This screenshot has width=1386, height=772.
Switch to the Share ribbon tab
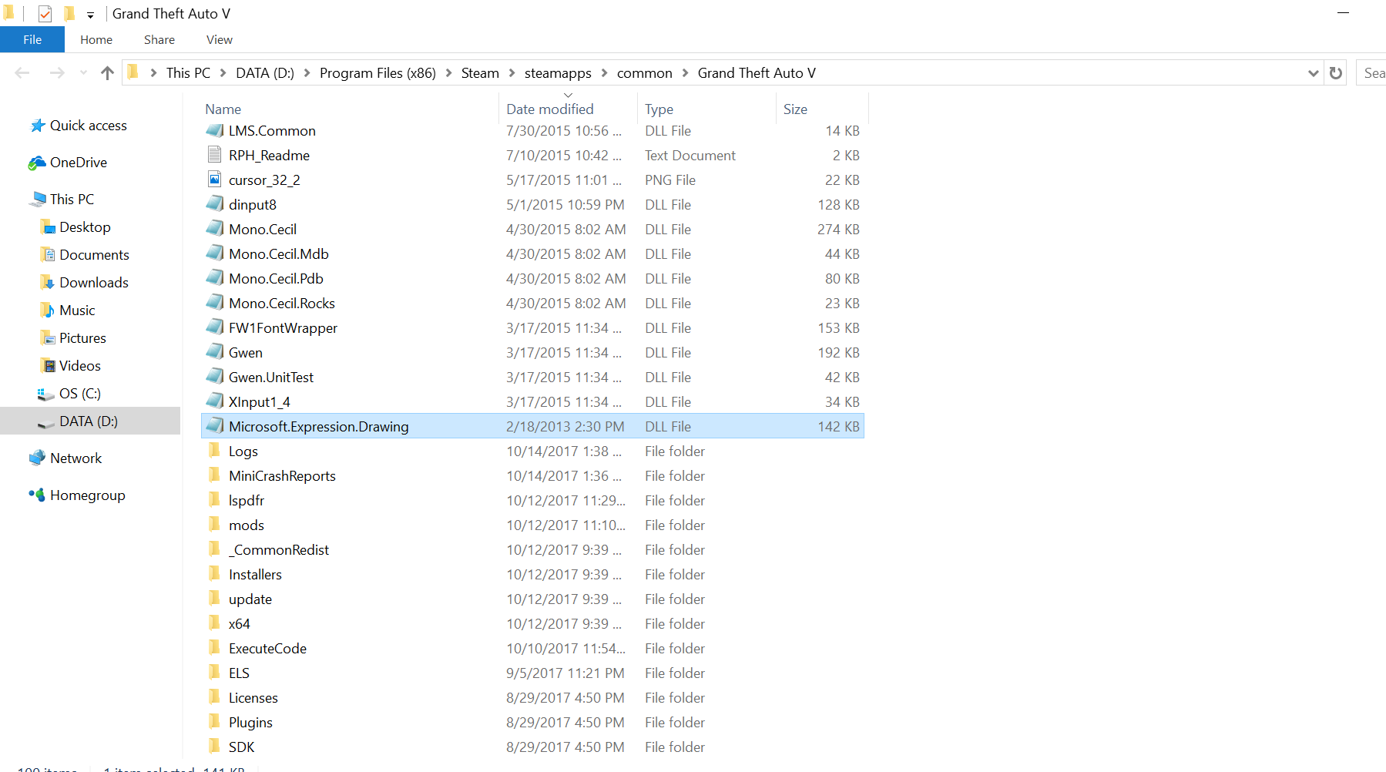point(159,40)
